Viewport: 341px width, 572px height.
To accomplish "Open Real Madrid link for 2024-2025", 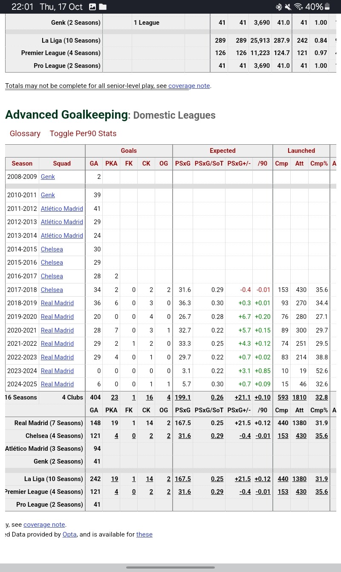I will coord(57,384).
